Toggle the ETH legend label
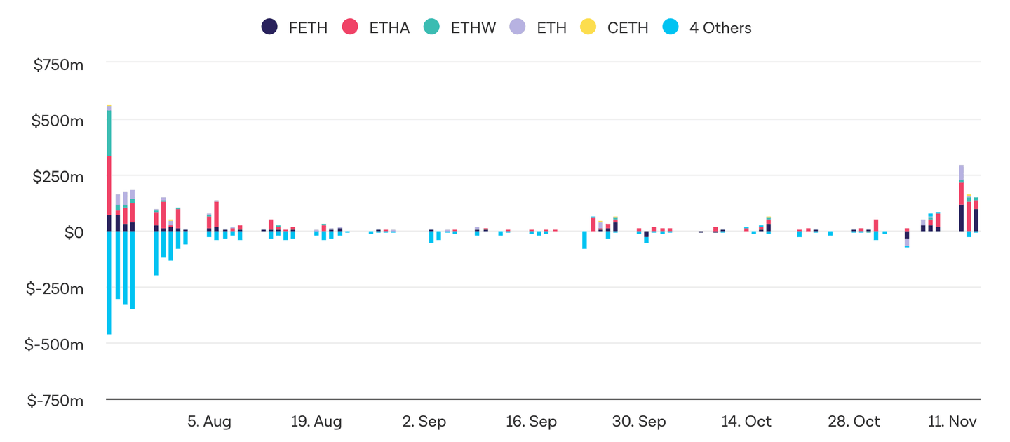The image size is (1010, 442). (551, 28)
